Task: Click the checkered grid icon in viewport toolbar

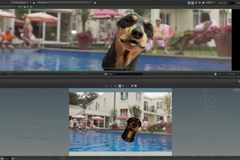Action: [x=132, y=86]
